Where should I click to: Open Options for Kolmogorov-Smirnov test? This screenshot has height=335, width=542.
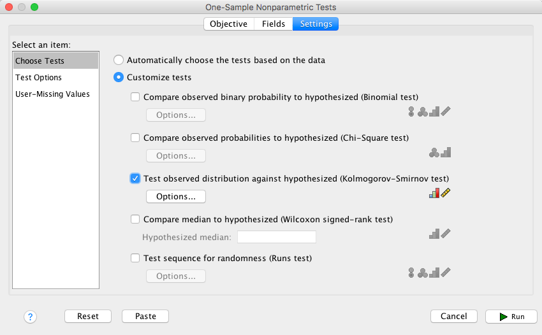click(176, 196)
